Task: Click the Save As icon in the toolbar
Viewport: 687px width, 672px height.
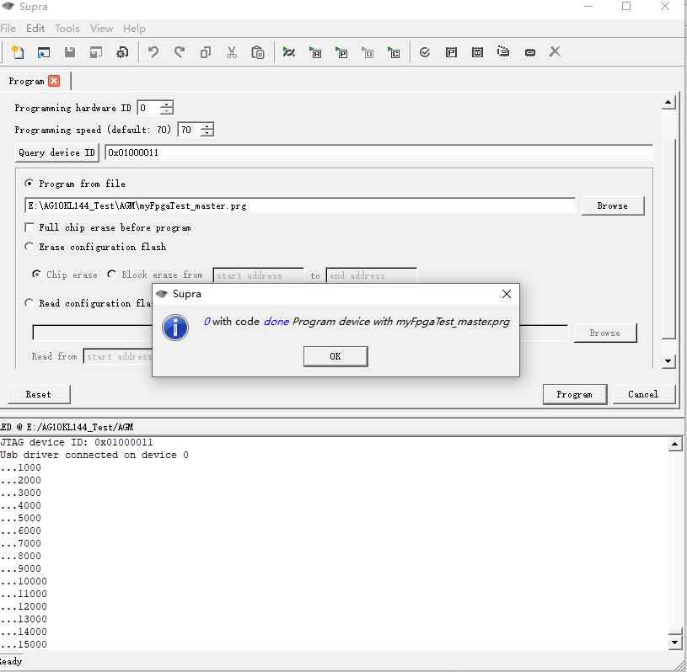Action: (96, 52)
